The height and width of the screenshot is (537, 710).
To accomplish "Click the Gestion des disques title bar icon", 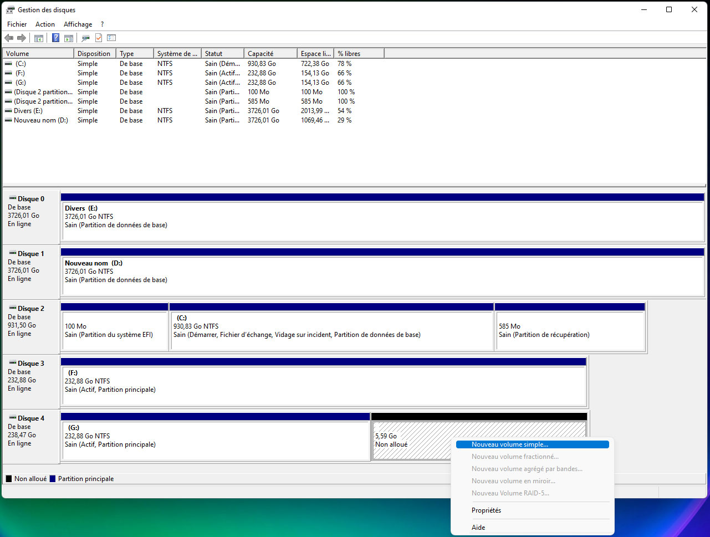I will (x=10, y=10).
